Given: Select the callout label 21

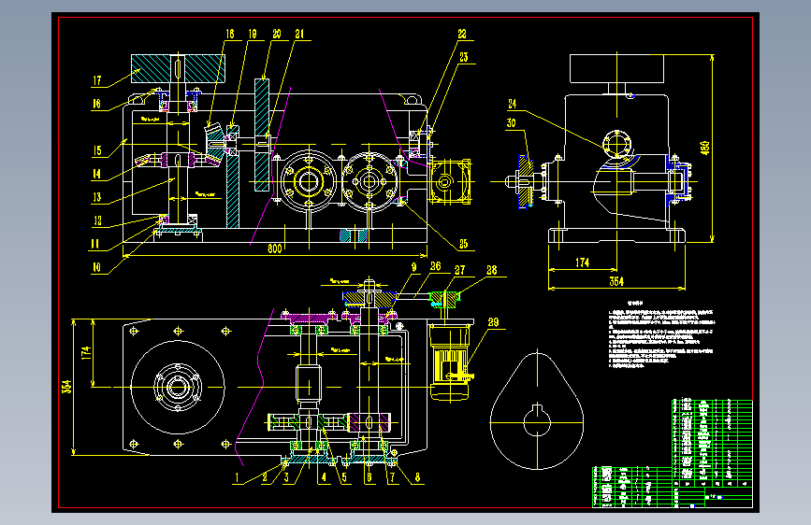Looking at the screenshot, I should pyautogui.click(x=299, y=35).
